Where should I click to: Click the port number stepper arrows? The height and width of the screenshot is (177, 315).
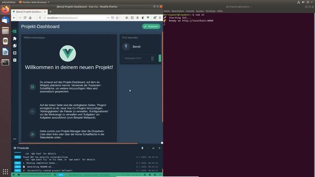pyautogui.click(x=152, y=58)
